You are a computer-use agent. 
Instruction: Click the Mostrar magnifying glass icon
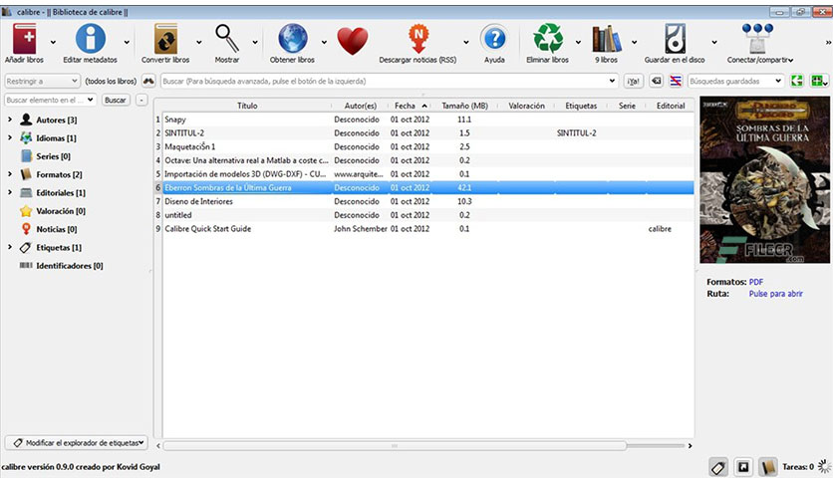tap(227, 39)
